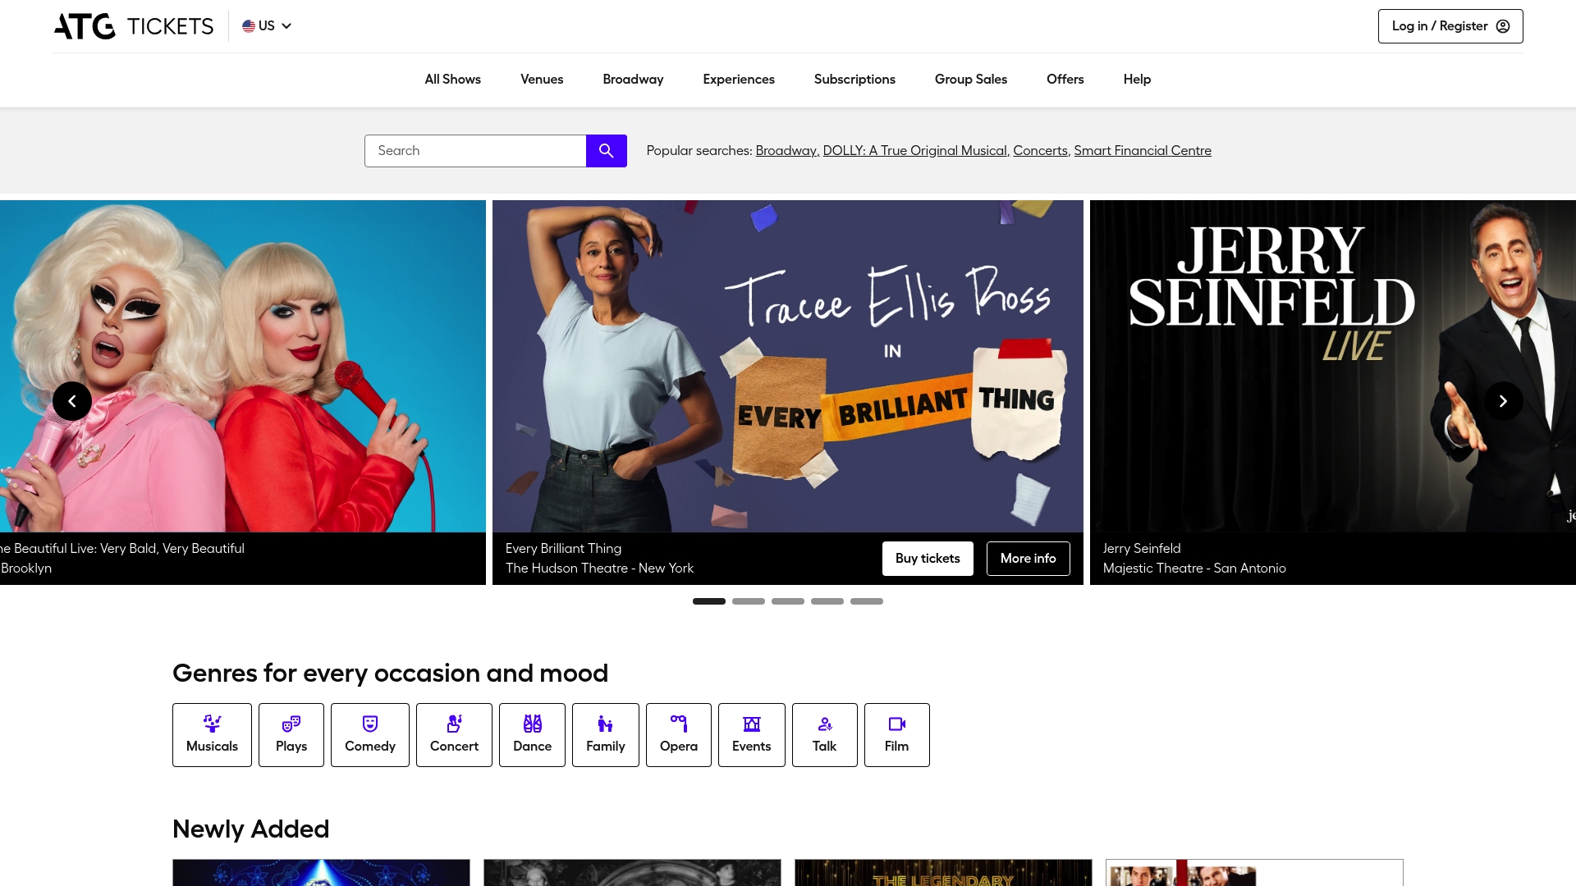Select the Events genre icon

[752, 724]
